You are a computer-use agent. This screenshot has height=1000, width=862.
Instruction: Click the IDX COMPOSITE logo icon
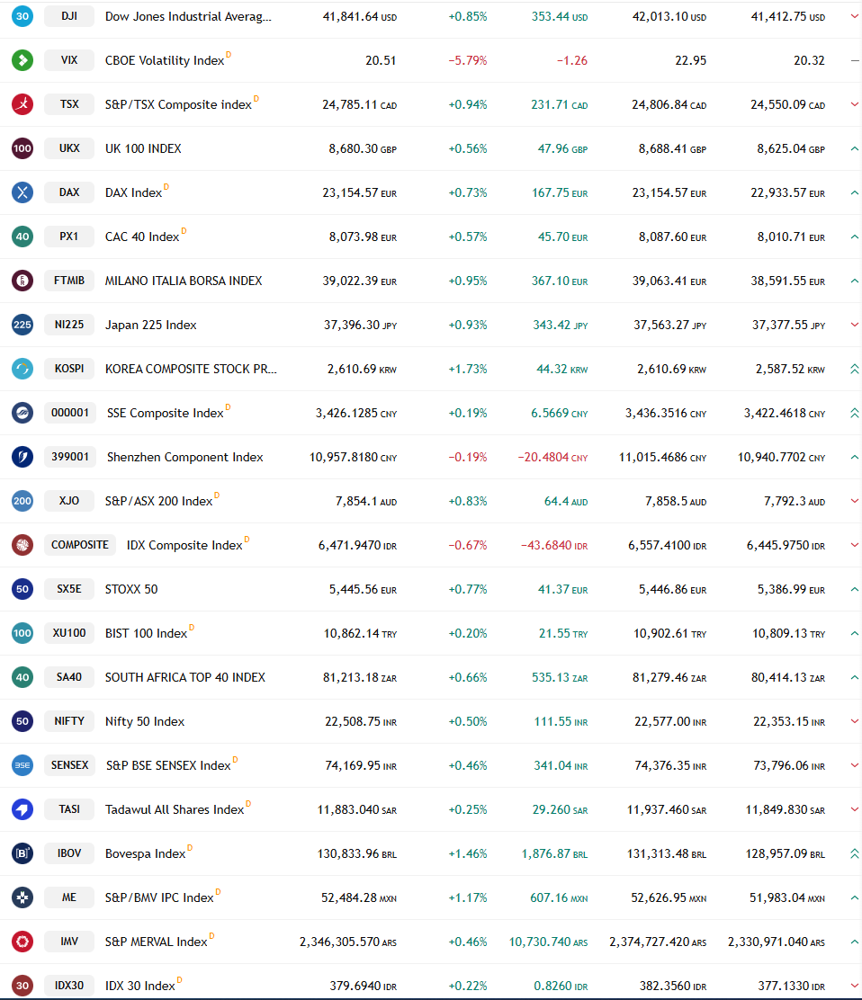click(x=22, y=545)
